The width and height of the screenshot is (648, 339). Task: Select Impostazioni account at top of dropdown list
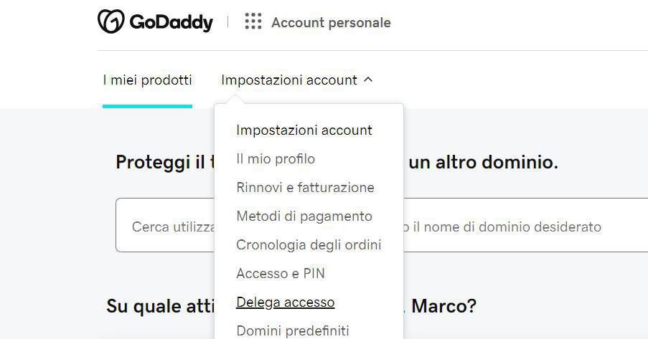pyautogui.click(x=304, y=130)
